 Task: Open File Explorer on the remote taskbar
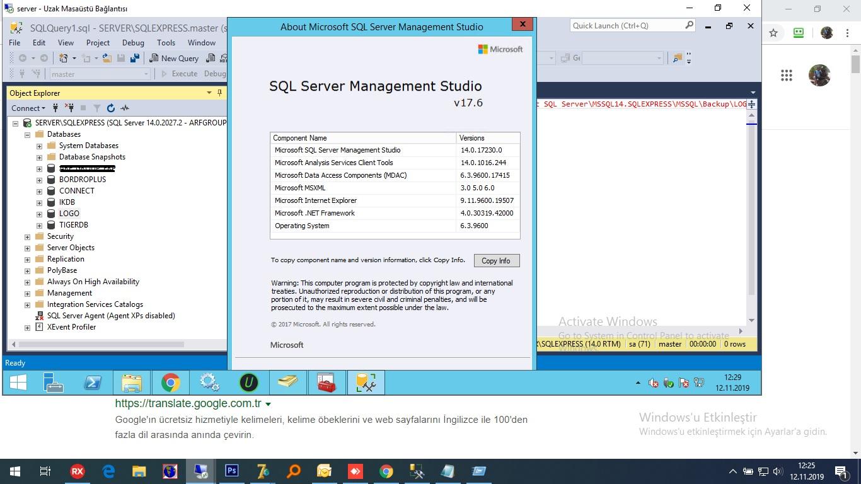132,383
